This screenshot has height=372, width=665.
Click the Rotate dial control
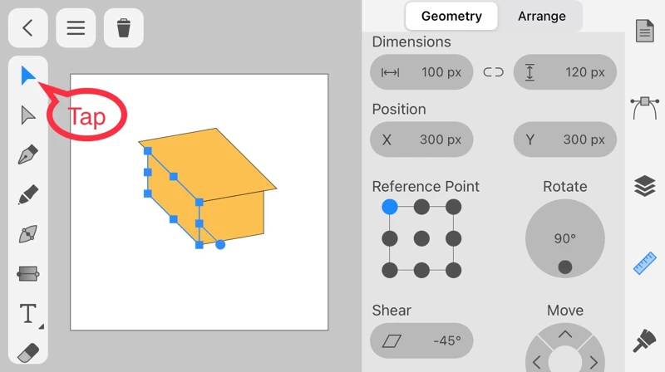point(565,239)
